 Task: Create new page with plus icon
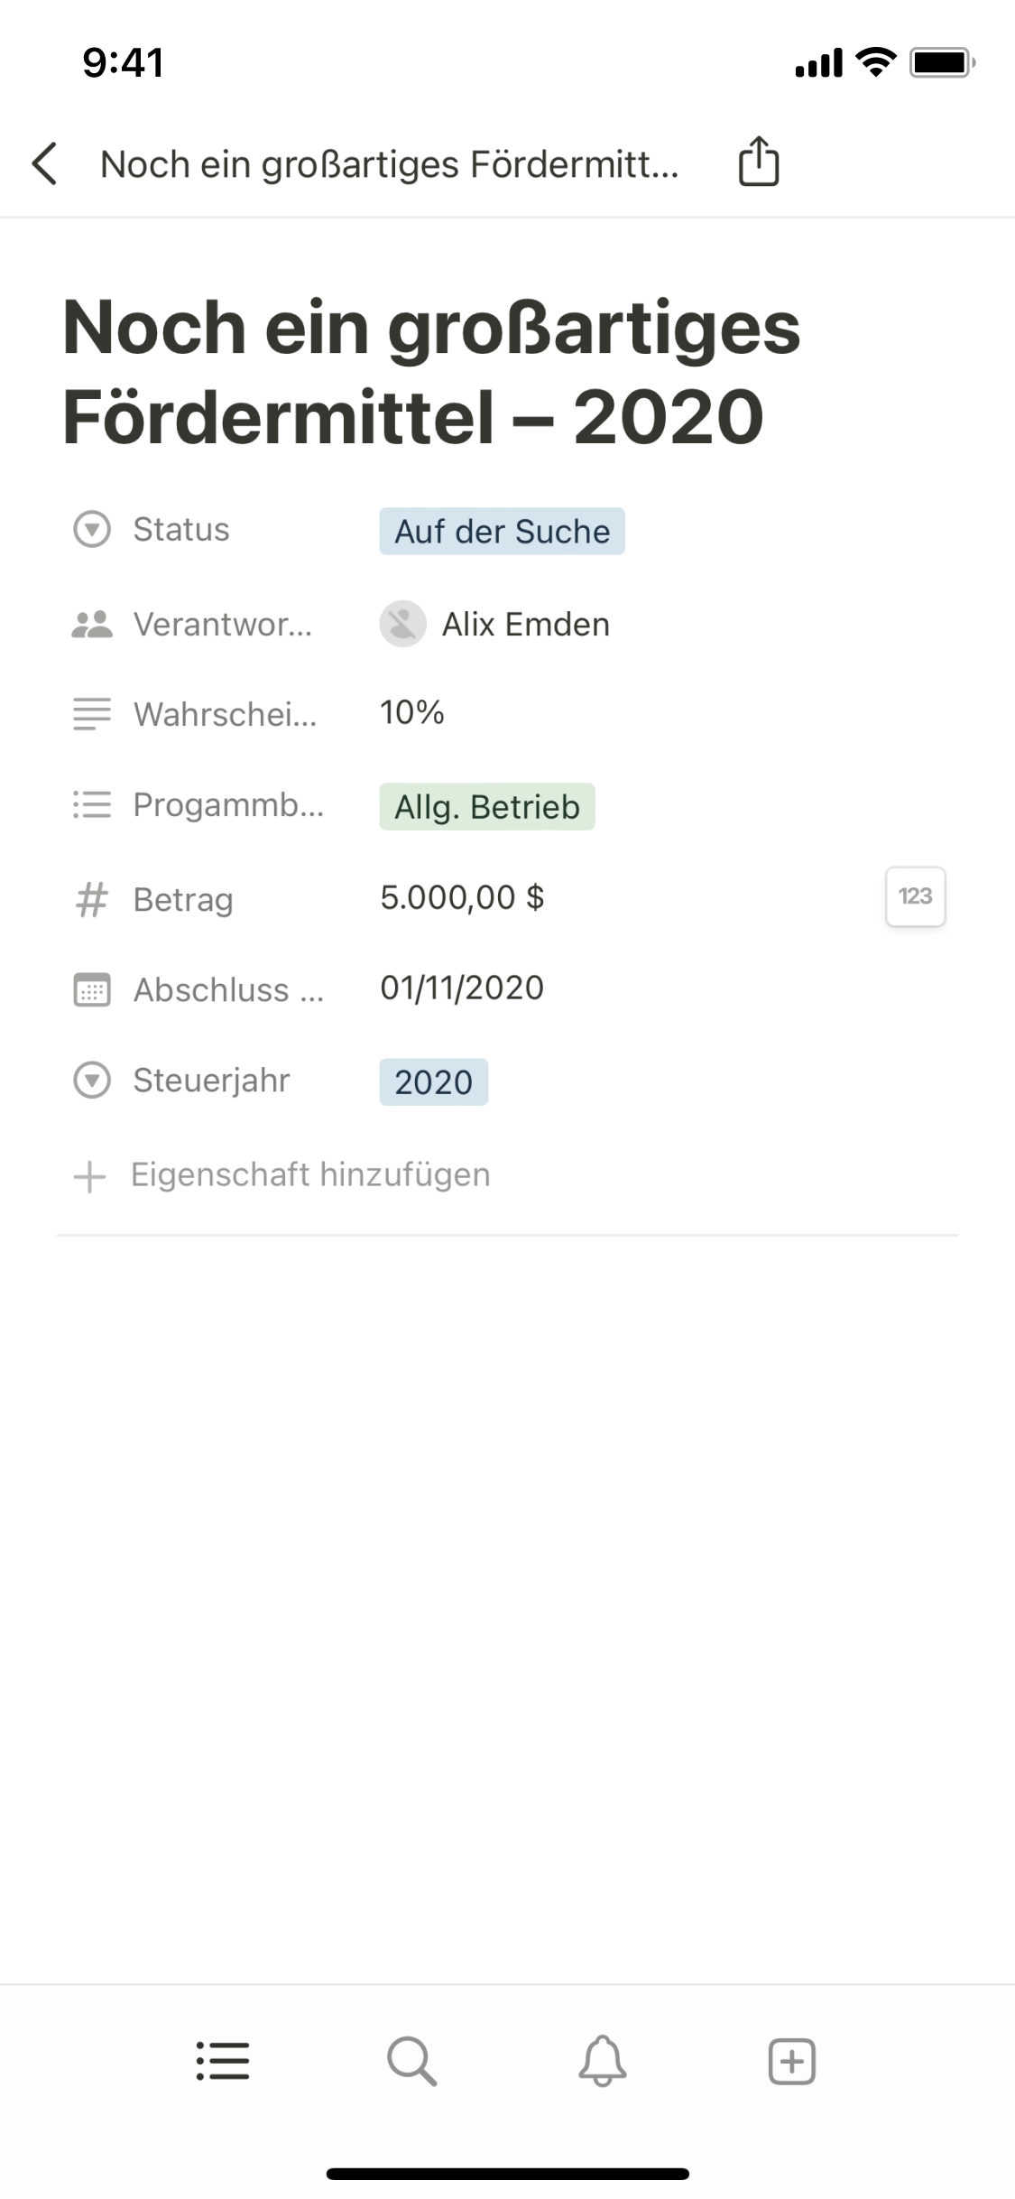791,2062
